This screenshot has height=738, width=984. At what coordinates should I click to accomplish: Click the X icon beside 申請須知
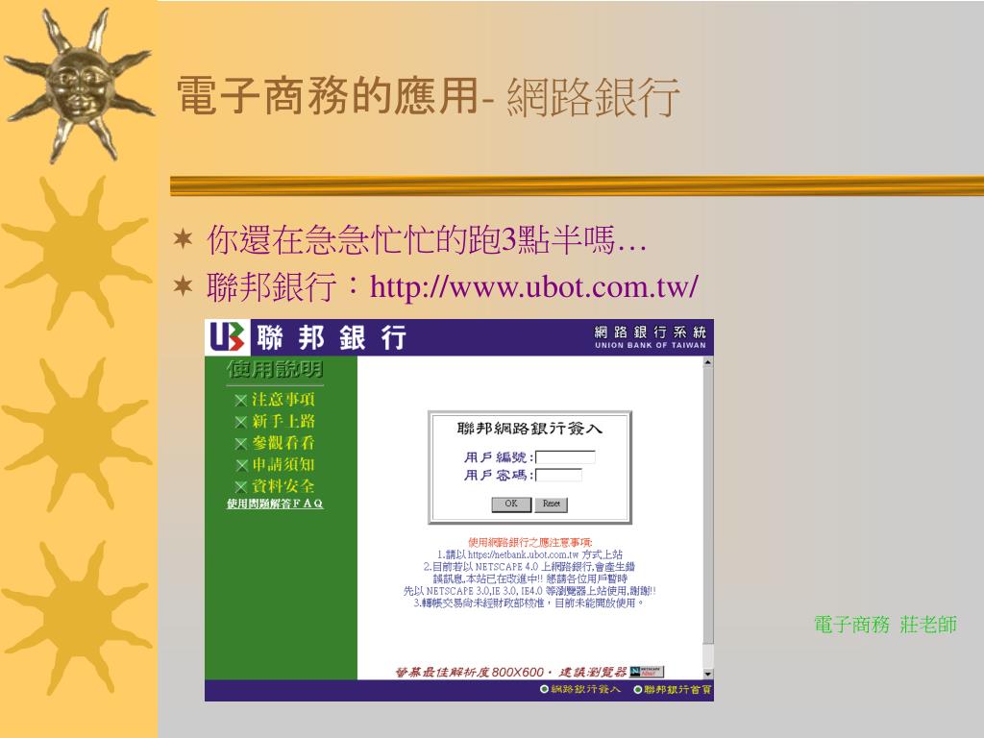point(241,465)
